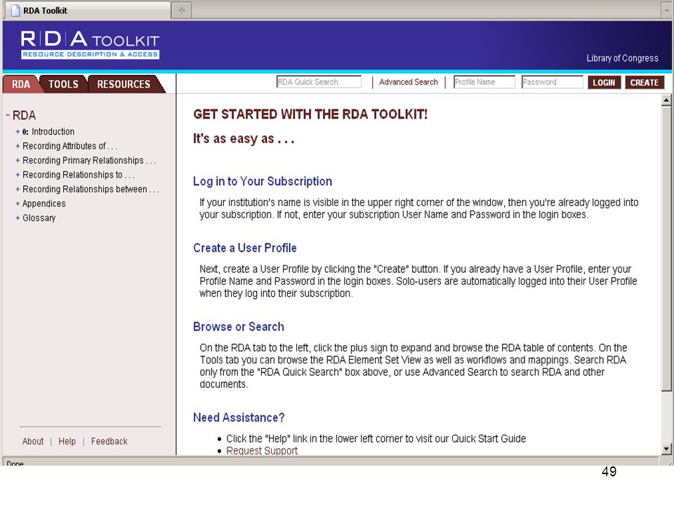Expand the Glossary node

pos(18,218)
